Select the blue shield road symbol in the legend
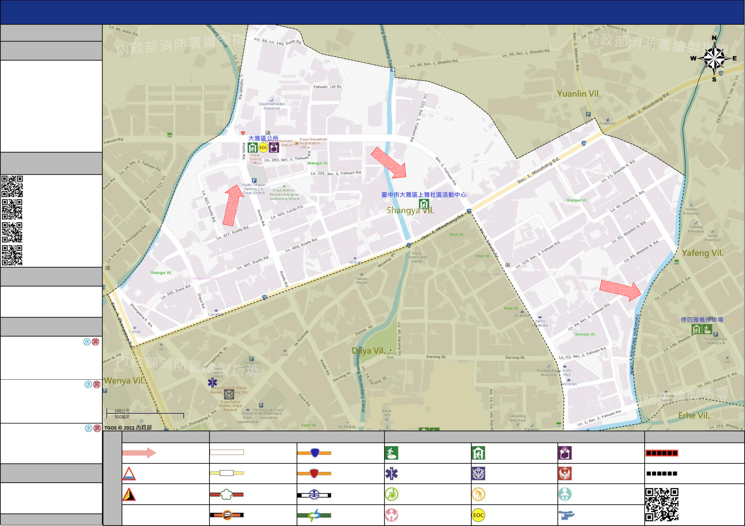 pyautogui.click(x=314, y=453)
